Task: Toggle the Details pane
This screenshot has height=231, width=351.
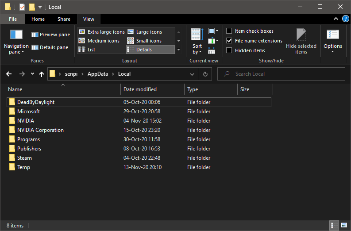Action: [x=50, y=47]
